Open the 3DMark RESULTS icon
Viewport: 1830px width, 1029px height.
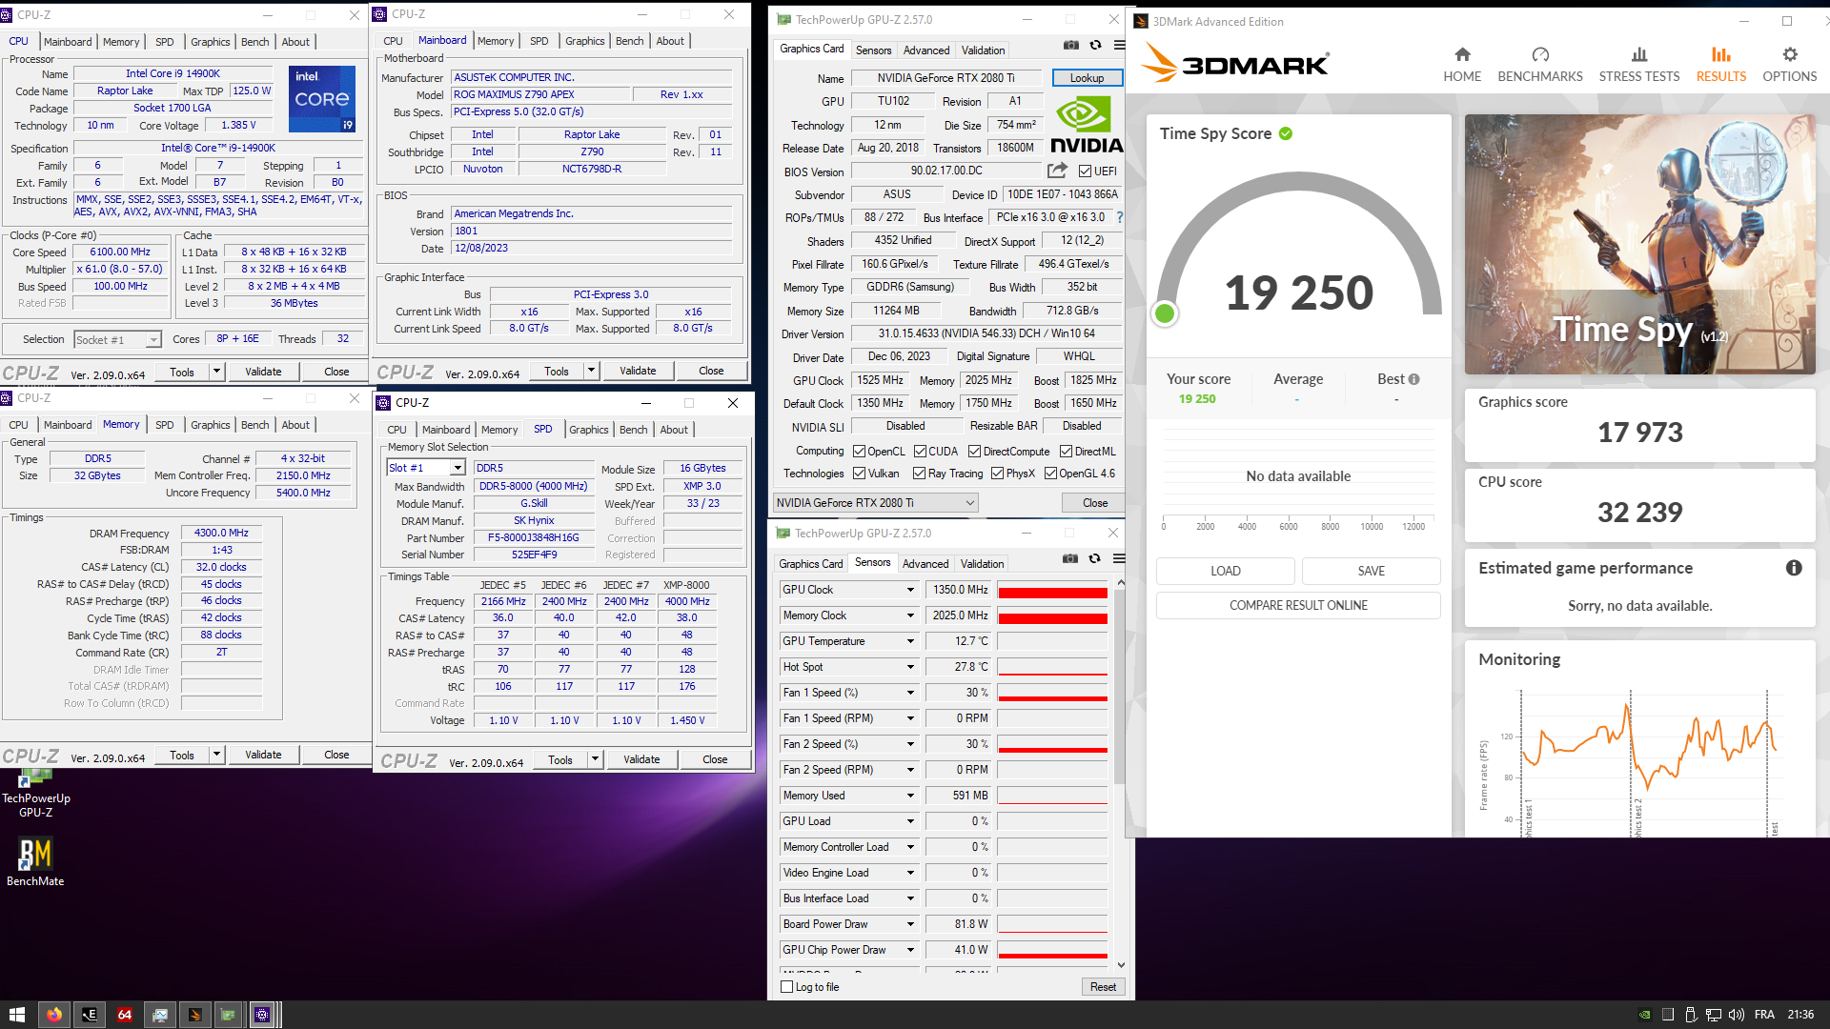pos(1721,54)
